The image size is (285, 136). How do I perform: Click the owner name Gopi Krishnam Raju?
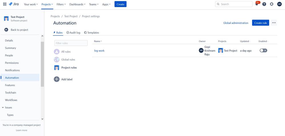[x=210, y=51]
